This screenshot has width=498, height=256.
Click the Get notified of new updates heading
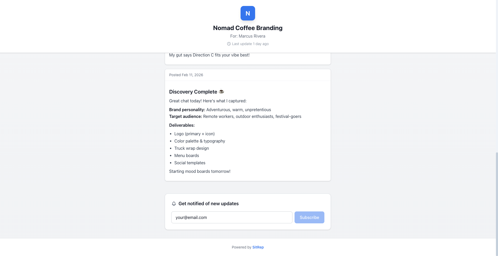point(208,204)
